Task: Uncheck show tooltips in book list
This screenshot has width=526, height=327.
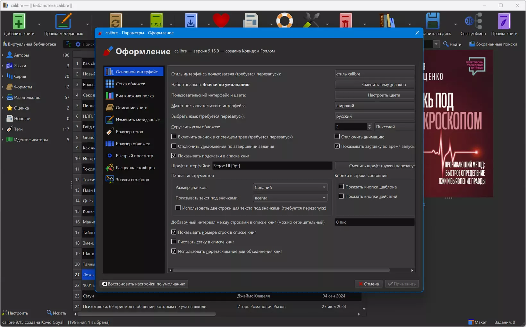Action: 174,155
